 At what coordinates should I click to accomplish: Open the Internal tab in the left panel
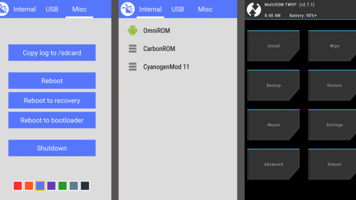click(24, 9)
